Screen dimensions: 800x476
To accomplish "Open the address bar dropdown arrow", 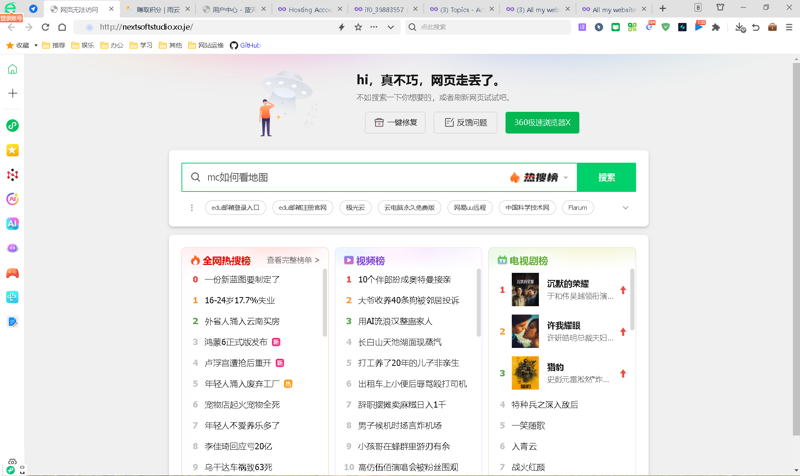I will pos(390,27).
